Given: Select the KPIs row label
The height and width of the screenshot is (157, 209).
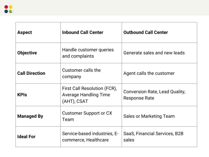Looking at the screenshot, I should click(x=22, y=95).
